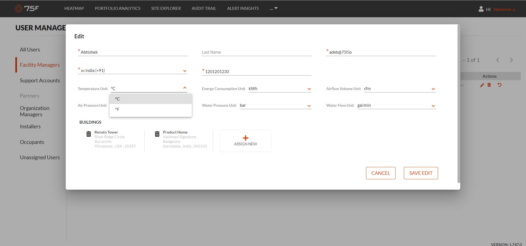Click the Renato Tower building name
Image resolution: width=526 pixels, height=246 pixels.
[x=106, y=132]
